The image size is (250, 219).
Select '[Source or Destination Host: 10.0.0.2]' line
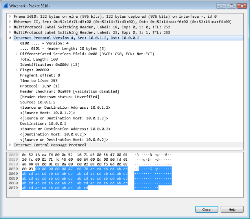coord(64,139)
